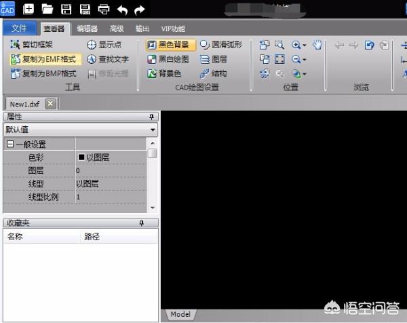Image resolution: width=407 pixels, height=323 pixels.
Task: Toggle 圆滑弧形 smooth arcs option
Action: 220,45
